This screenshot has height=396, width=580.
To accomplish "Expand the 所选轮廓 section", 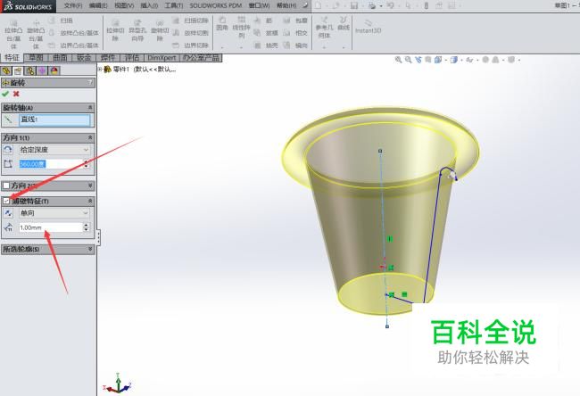I will tap(90, 249).
